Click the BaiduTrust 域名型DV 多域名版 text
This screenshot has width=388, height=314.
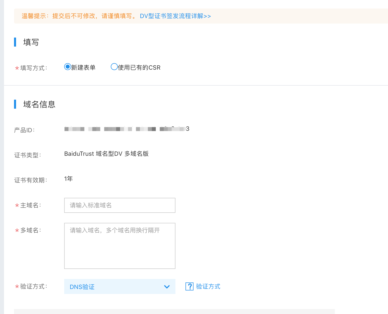(106, 154)
